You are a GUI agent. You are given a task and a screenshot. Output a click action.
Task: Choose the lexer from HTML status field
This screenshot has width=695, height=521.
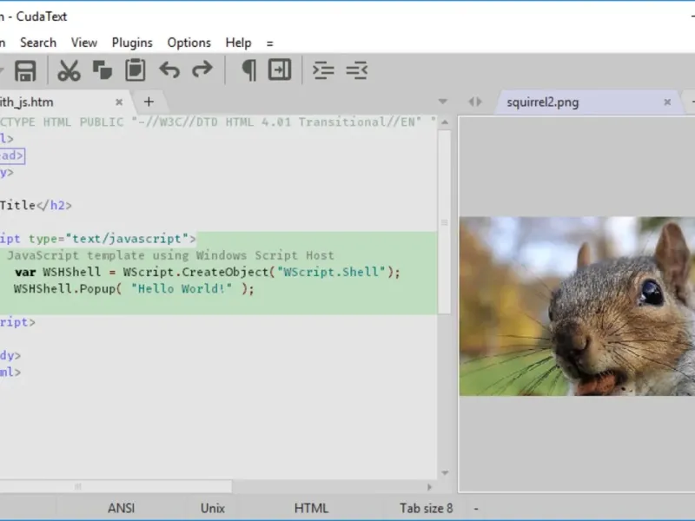[311, 508]
